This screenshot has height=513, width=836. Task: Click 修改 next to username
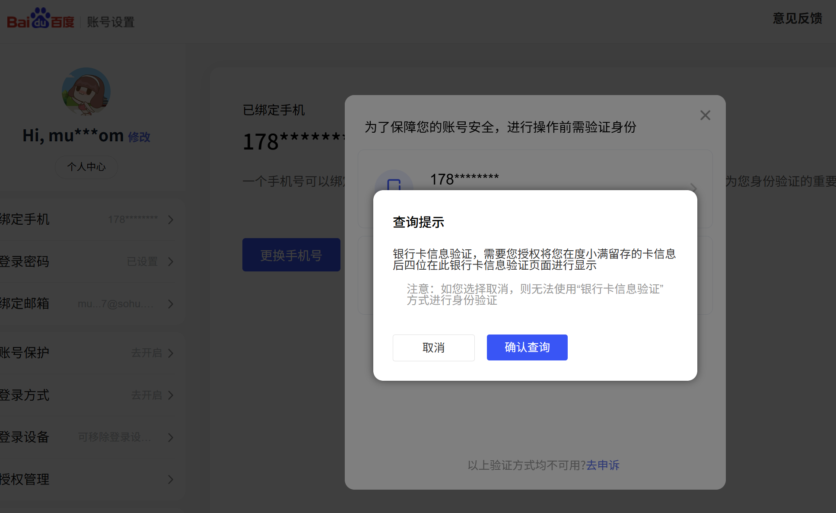coord(139,137)
